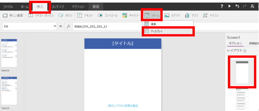Choose ディスプレイ form from dropdown
This screenshot has width=259, height=111.
(168, 31)
